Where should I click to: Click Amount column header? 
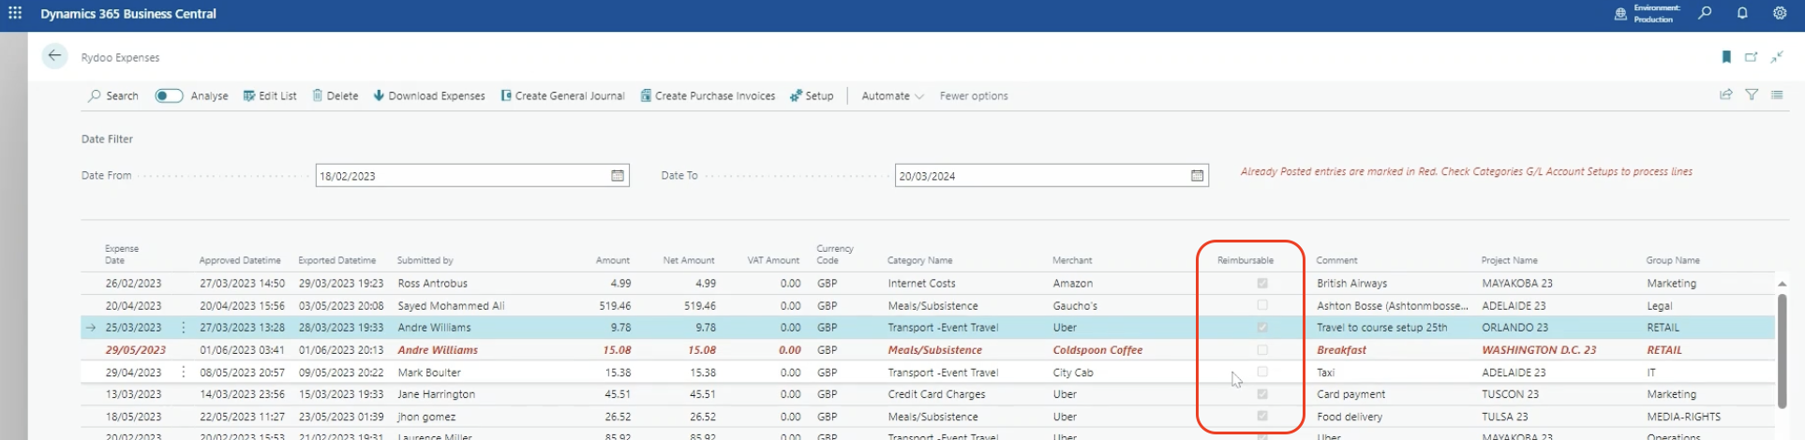tap(613, 260)
